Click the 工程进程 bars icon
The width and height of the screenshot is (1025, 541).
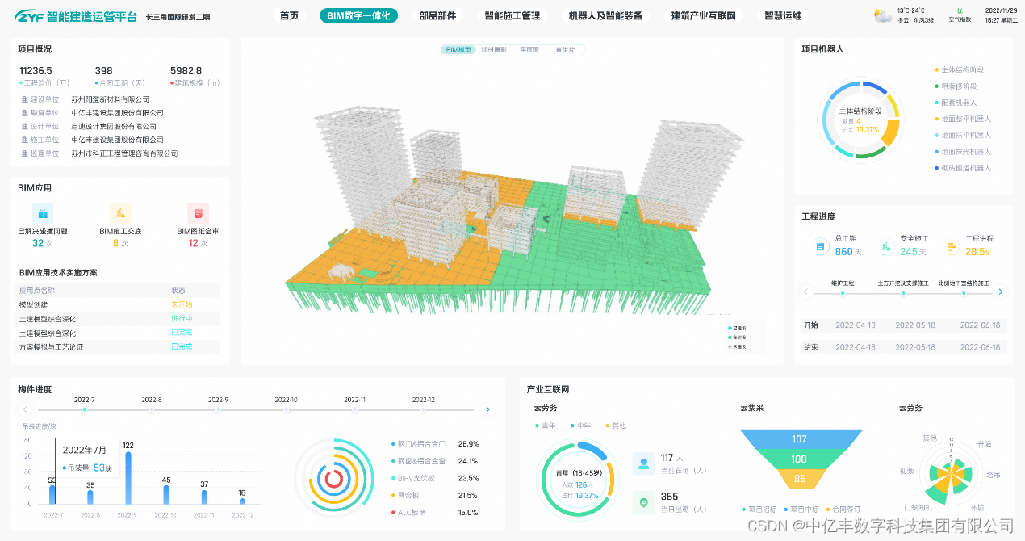click(951, 245)
